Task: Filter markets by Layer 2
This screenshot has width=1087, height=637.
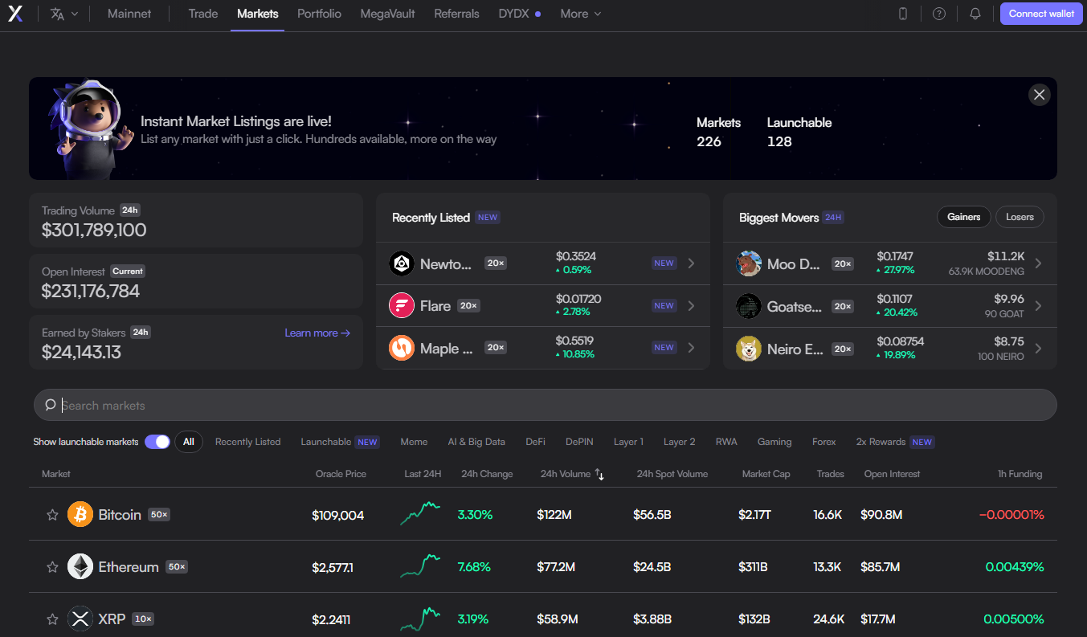Action: [680, 442]
